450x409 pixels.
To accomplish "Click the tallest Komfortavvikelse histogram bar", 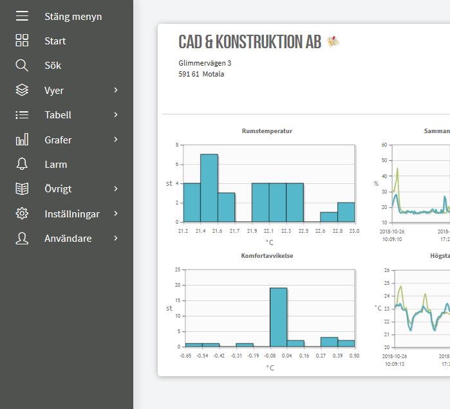I will [x=278, y=317].
